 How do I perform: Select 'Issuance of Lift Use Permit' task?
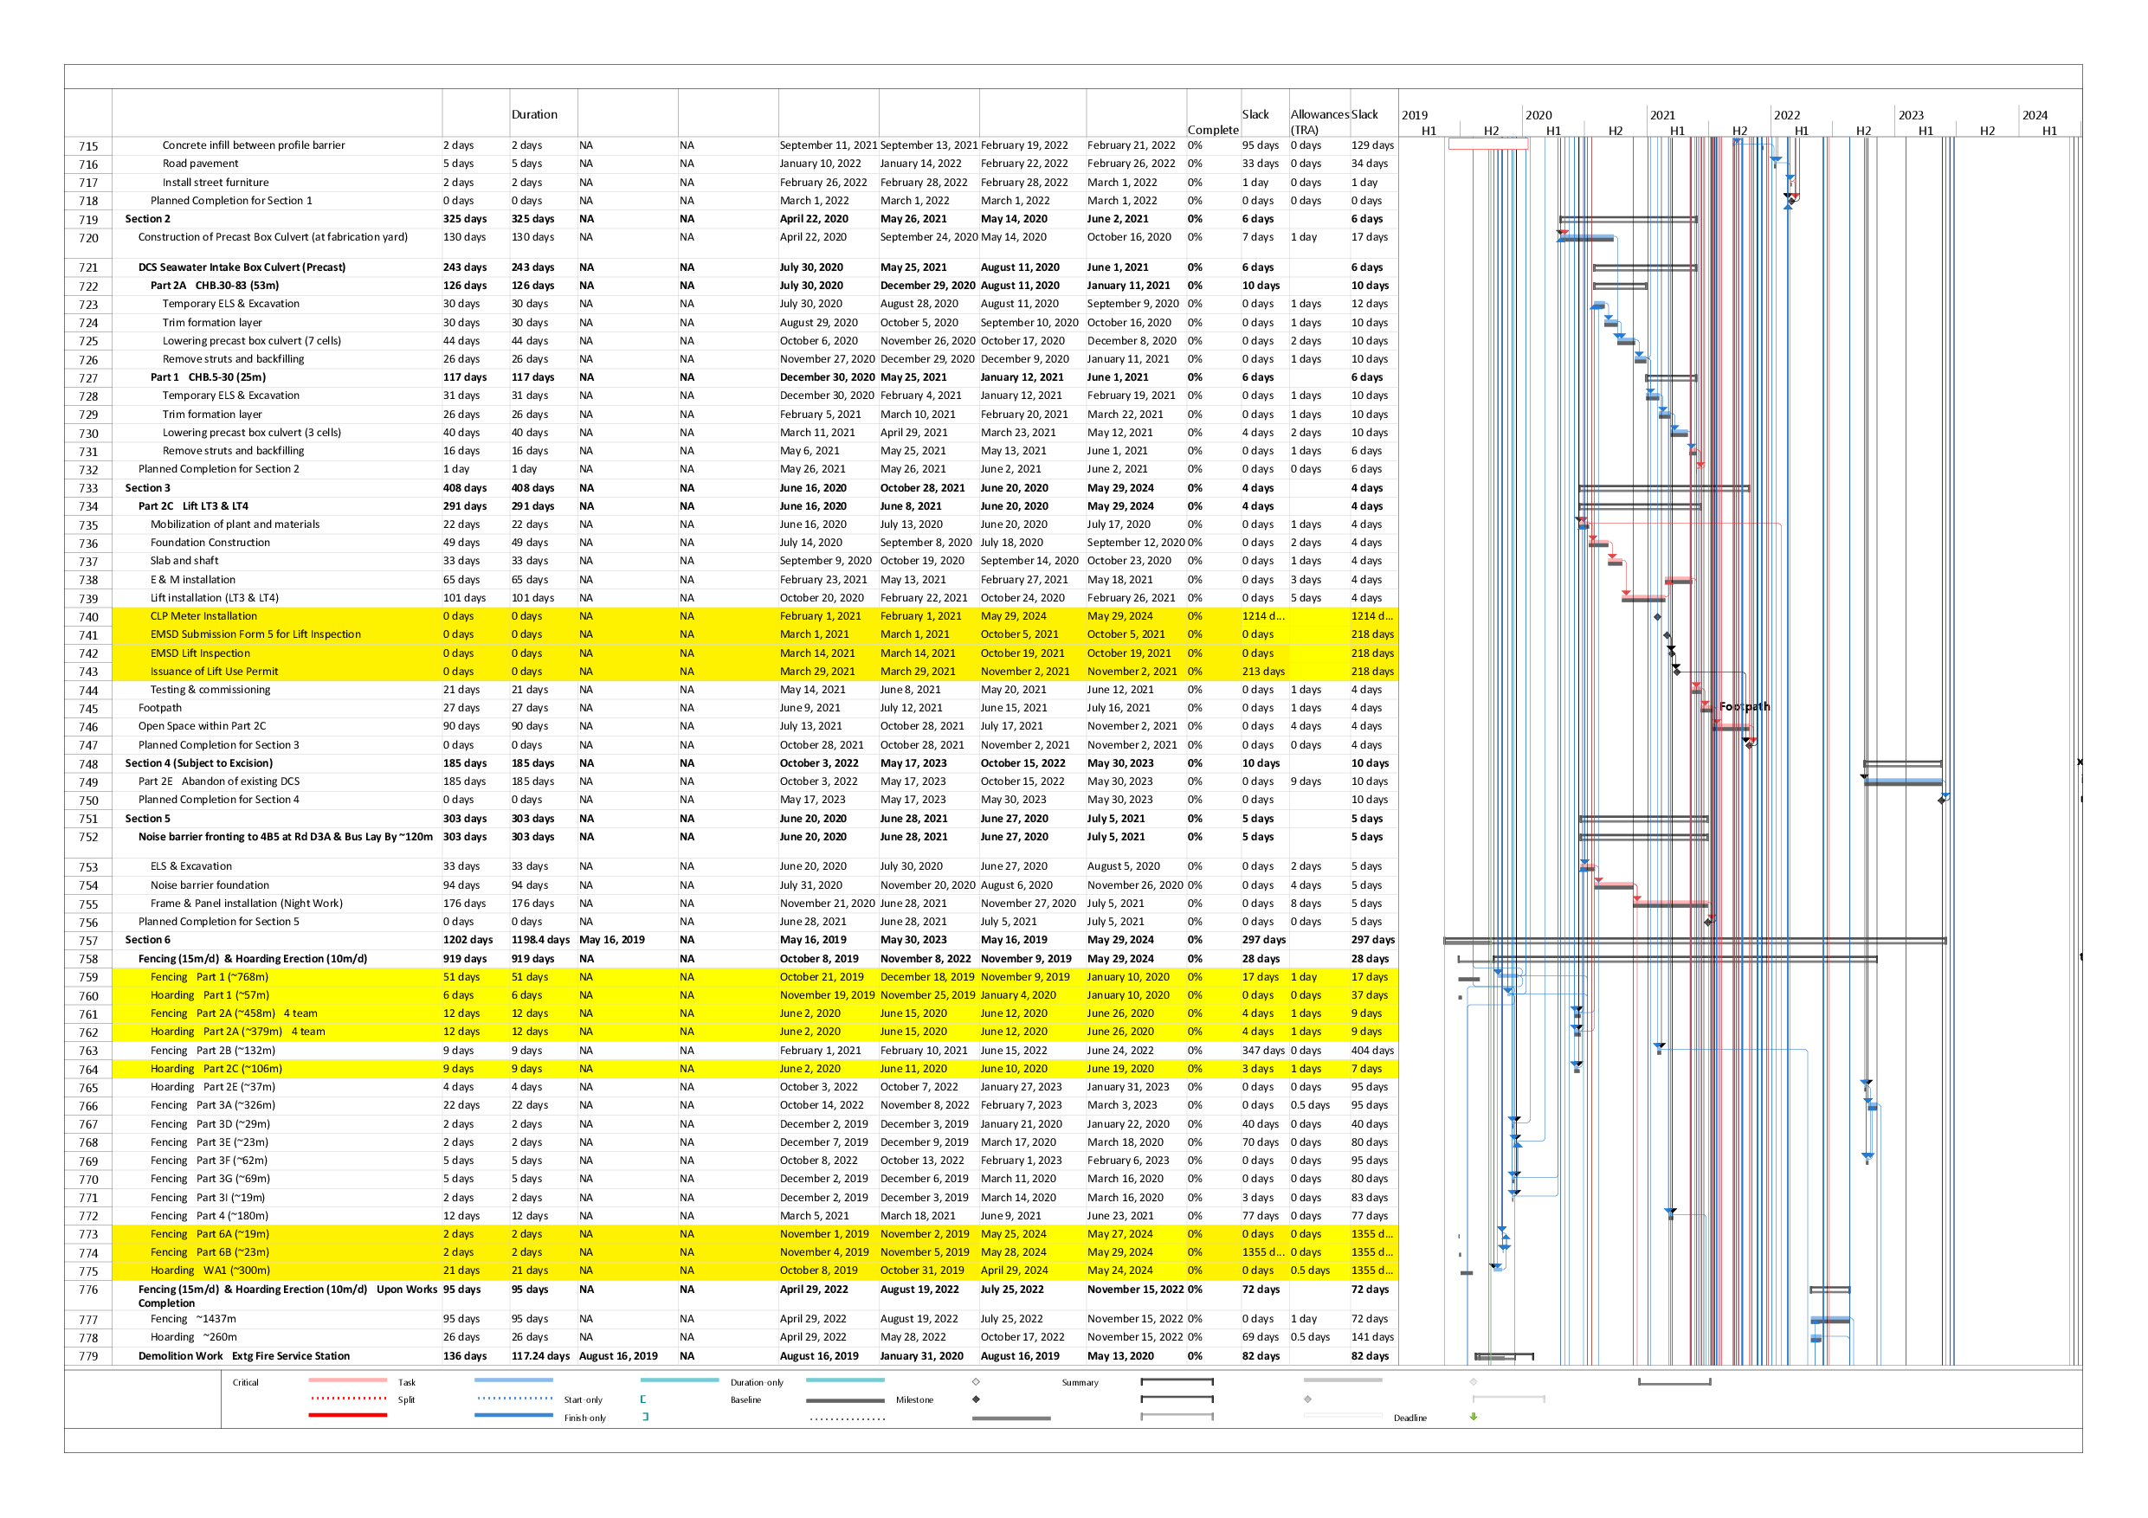pos(214,671)
